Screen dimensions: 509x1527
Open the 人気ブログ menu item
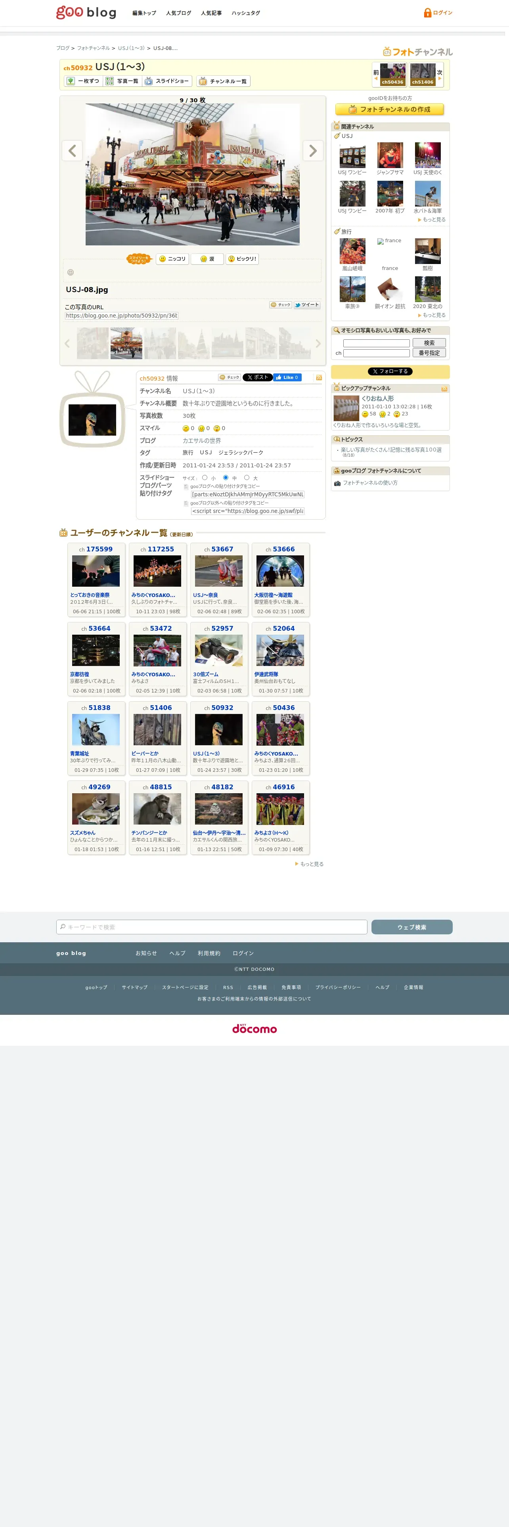[x=178, y=13]
